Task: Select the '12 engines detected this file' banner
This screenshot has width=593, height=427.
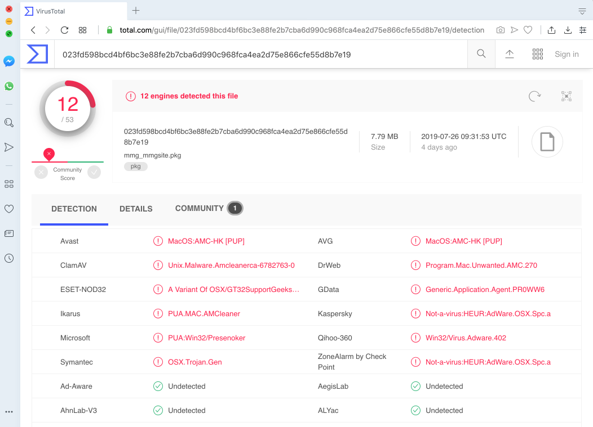Action: [189, 96]
